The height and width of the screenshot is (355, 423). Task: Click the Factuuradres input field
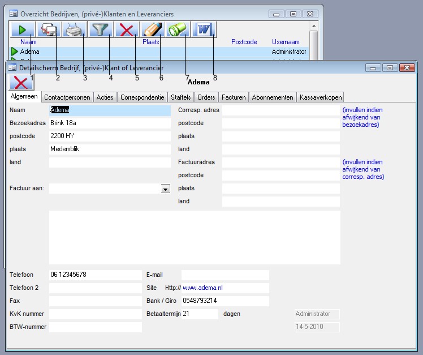[281, 162]
